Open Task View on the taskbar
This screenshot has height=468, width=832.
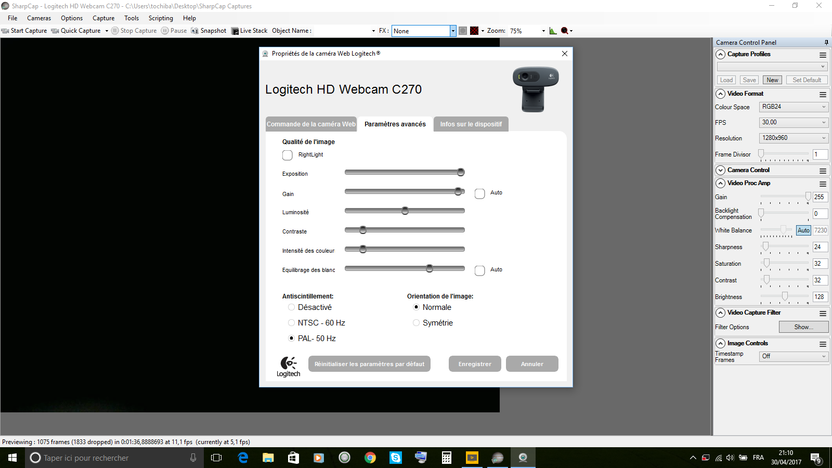[216, 458]
